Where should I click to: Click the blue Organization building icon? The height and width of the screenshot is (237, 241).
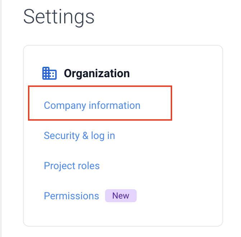pos(49,73)
